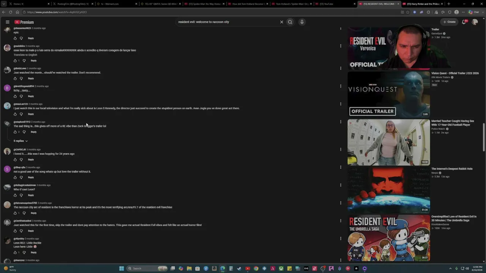The image size is (486, 273).
Task: Clear the search box with the X
Action: (x=282, y=22)
